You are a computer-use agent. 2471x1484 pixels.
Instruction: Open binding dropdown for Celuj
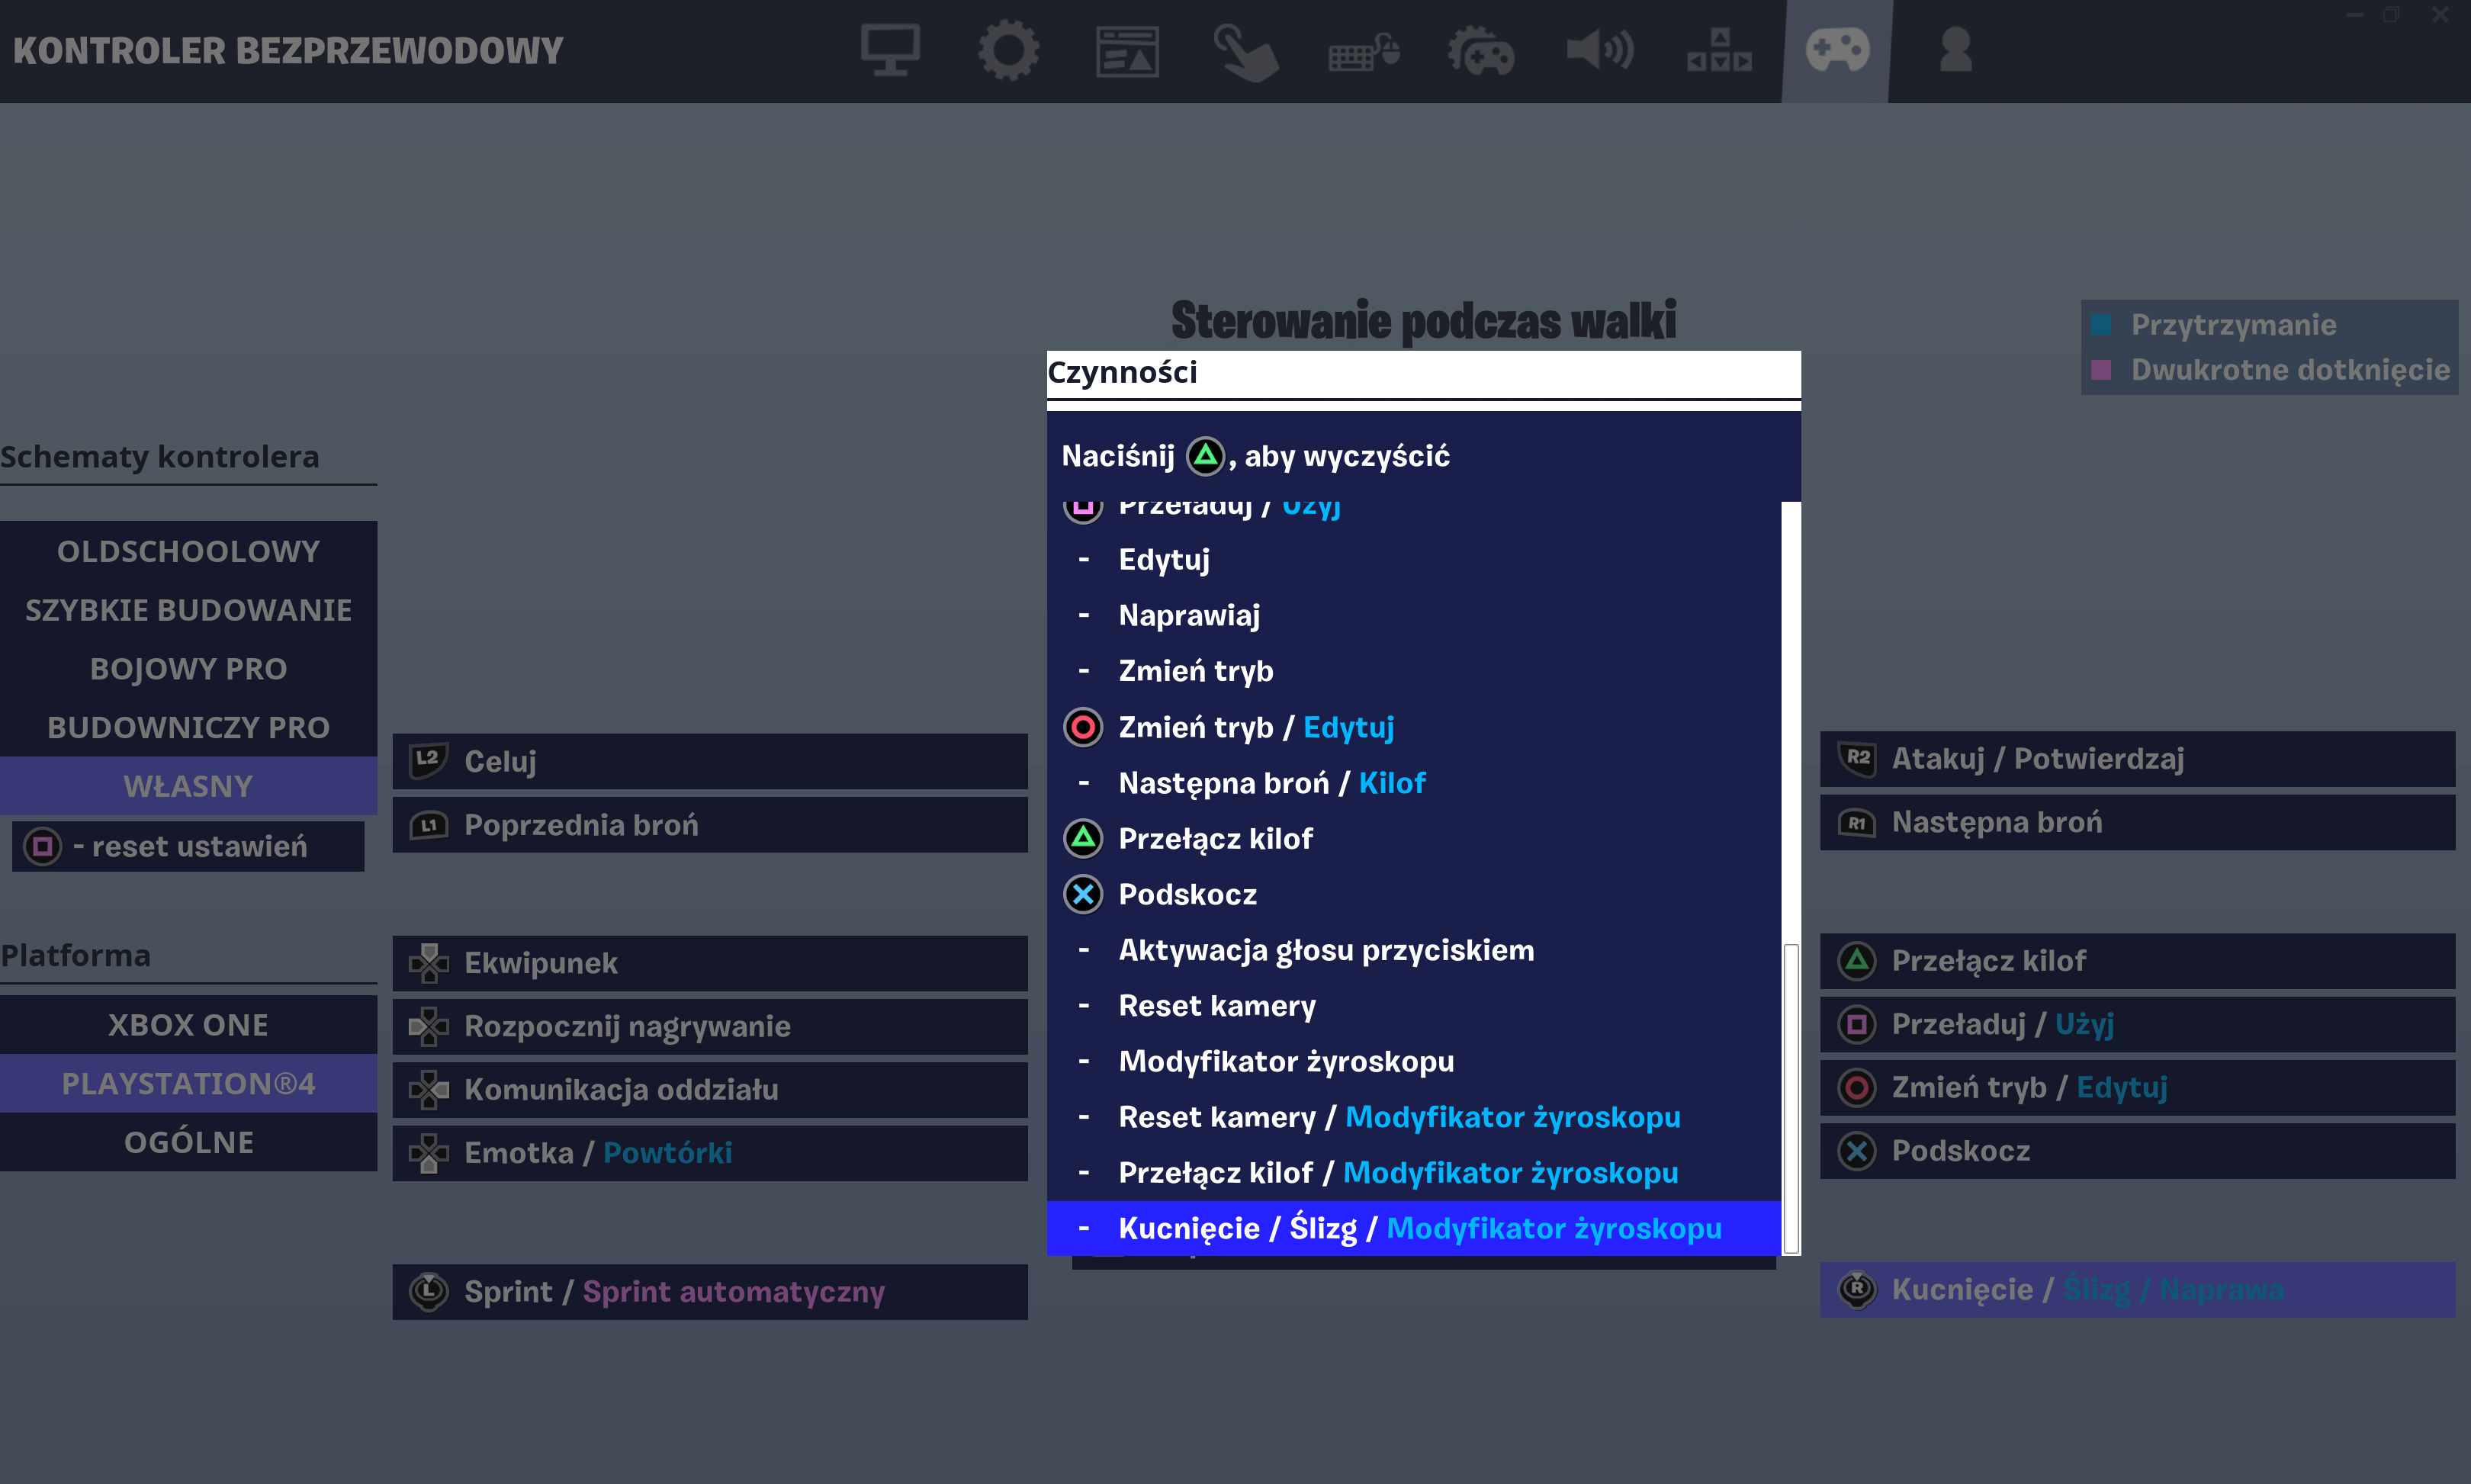point(710,761)
